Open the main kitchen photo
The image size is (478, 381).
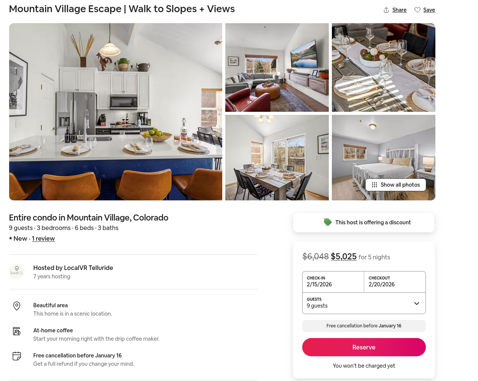coord(116,112)
